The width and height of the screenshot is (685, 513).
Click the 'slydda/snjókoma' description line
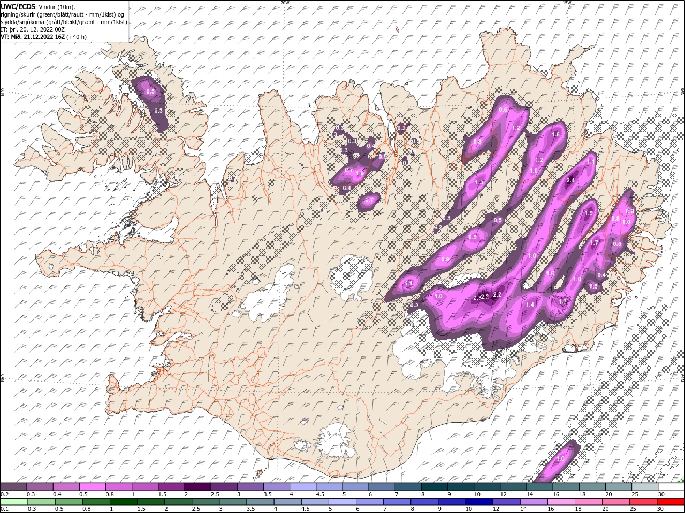(x=64, y=22)
